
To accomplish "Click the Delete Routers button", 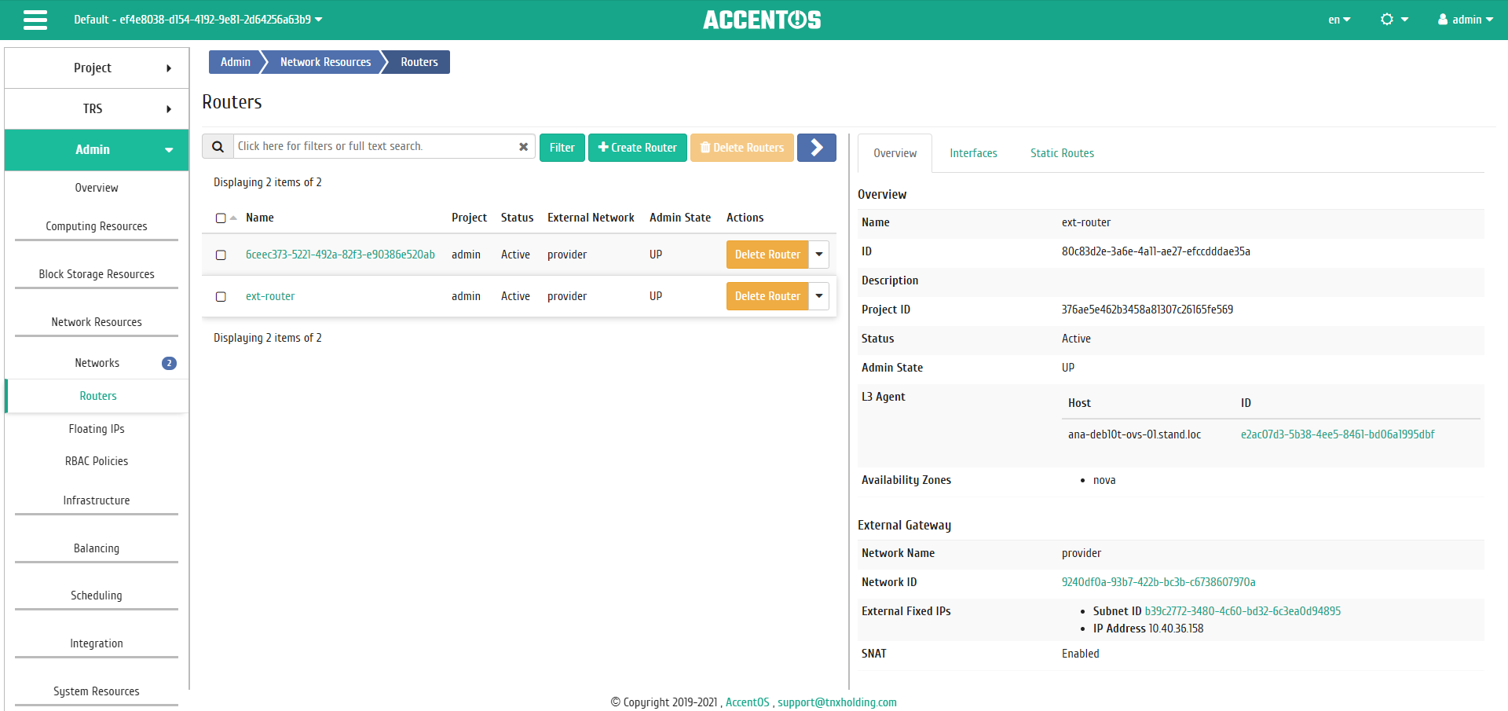I will click(742, 148).
